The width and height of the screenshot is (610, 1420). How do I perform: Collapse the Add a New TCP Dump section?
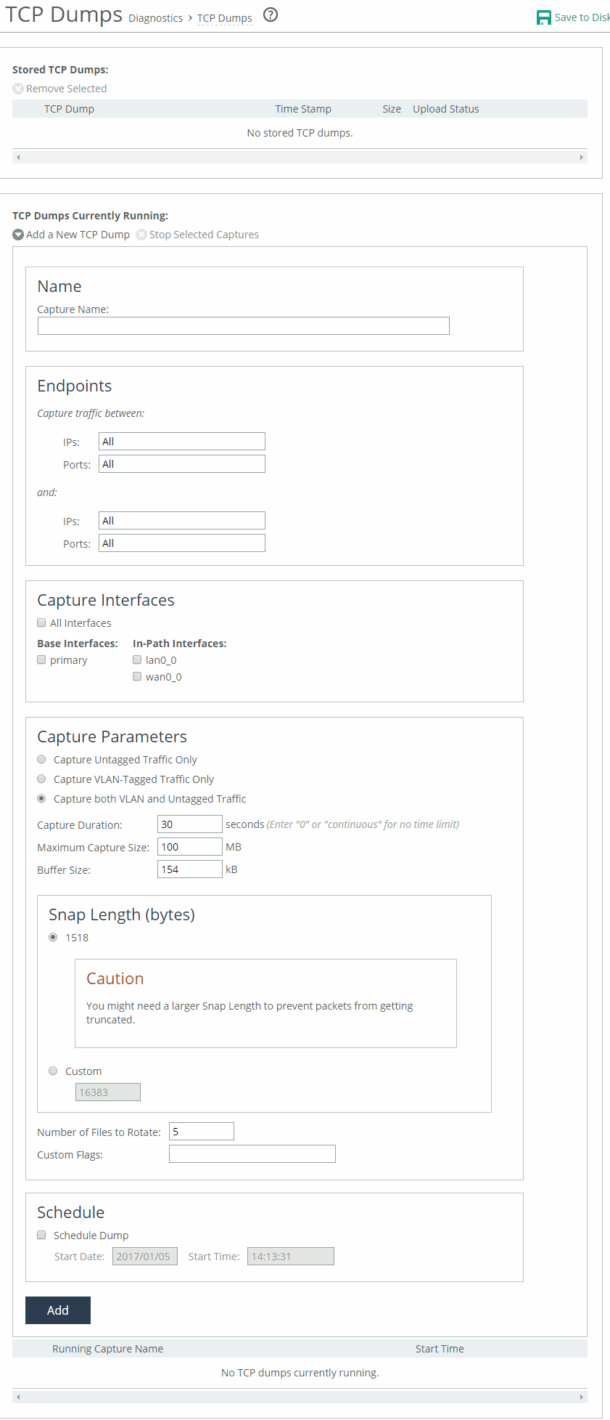[x=18, y=235]
